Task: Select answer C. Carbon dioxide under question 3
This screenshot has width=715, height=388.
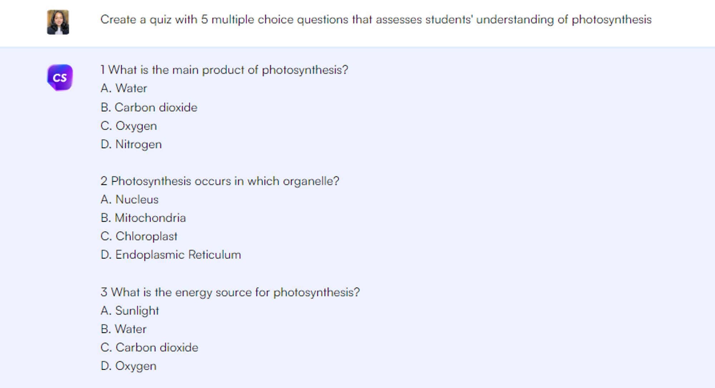Action: 149,347
